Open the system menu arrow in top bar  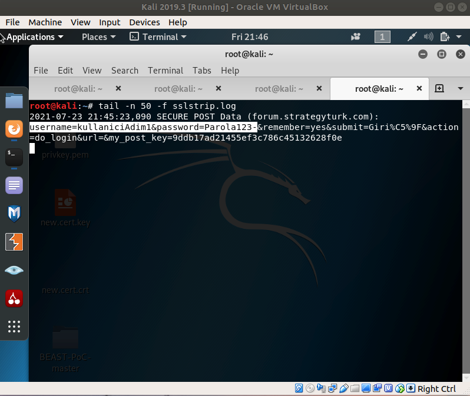tap(459, 37)
